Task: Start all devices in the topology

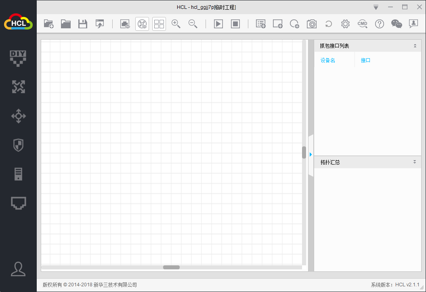Action: click(x=218, y=24)
